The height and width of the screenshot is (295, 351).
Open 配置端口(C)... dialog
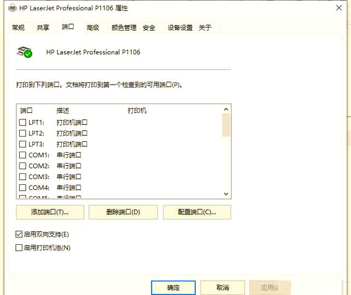pos(197,212)
